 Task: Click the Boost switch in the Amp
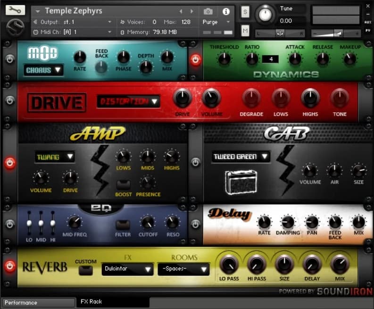[123, 184]
